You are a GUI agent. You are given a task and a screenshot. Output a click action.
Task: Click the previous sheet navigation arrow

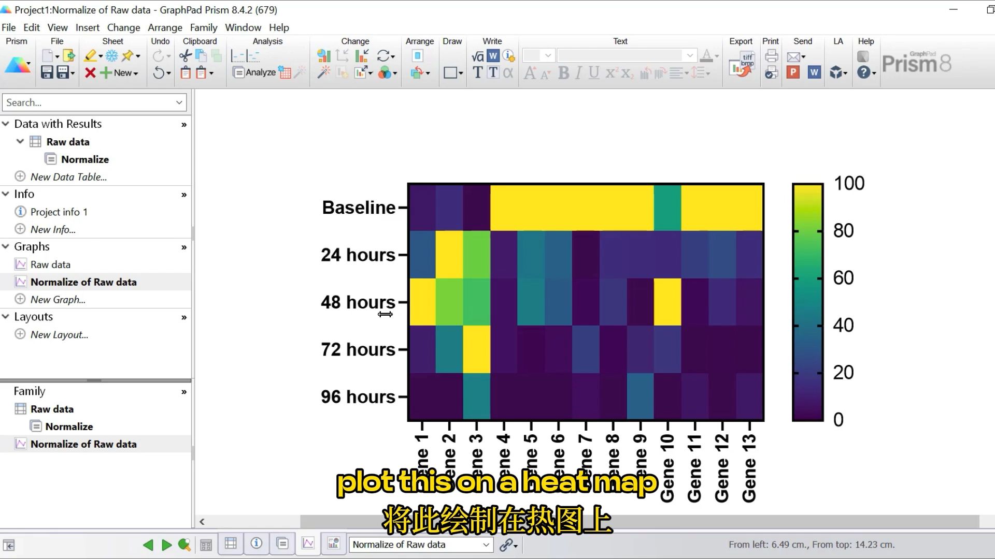pyautogui.click(x=148, y=544)
